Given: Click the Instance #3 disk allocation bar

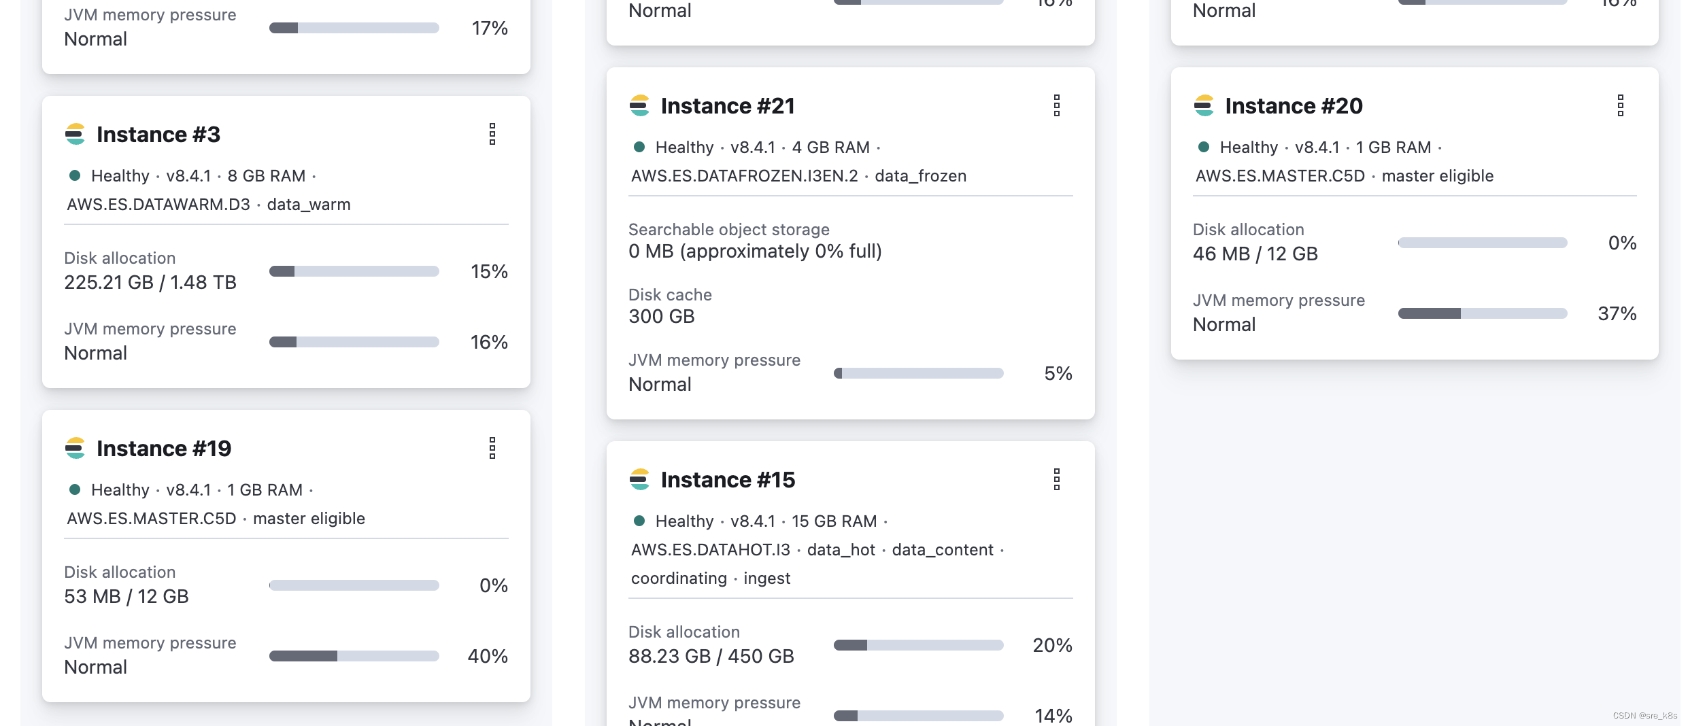Looking at the screenshot, I should (x=354, y=272).
